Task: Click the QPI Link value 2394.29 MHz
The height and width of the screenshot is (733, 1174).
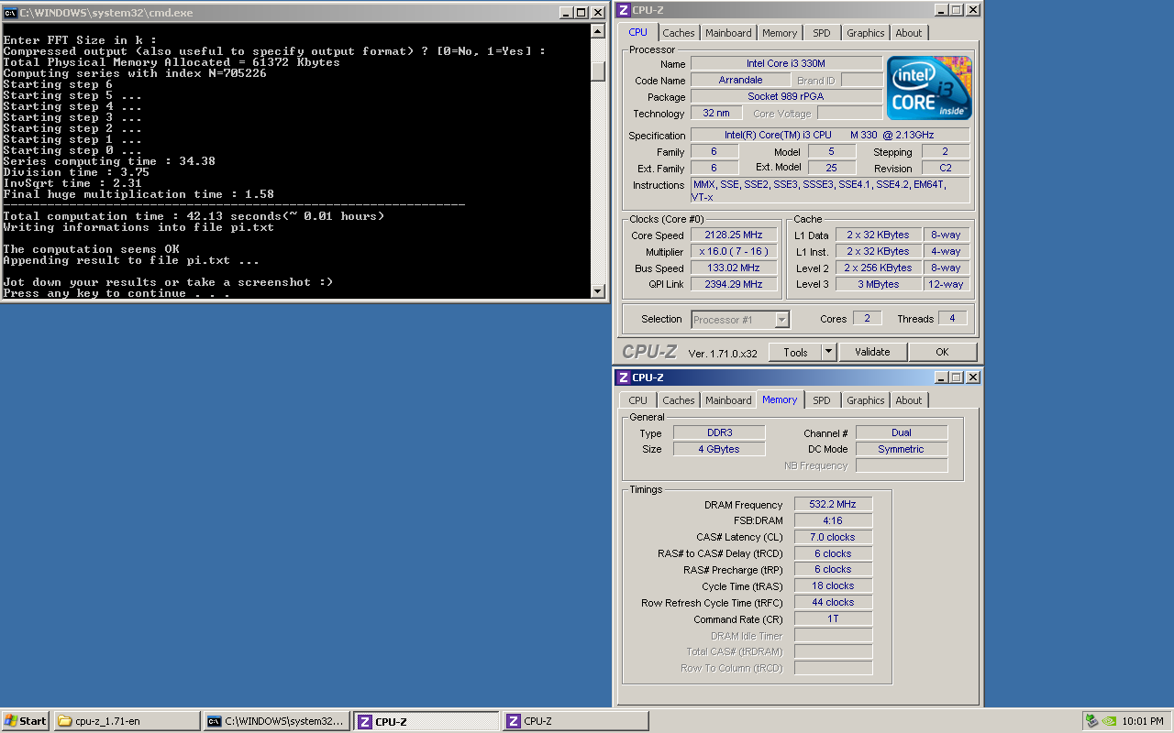Action: coord(733,285)
